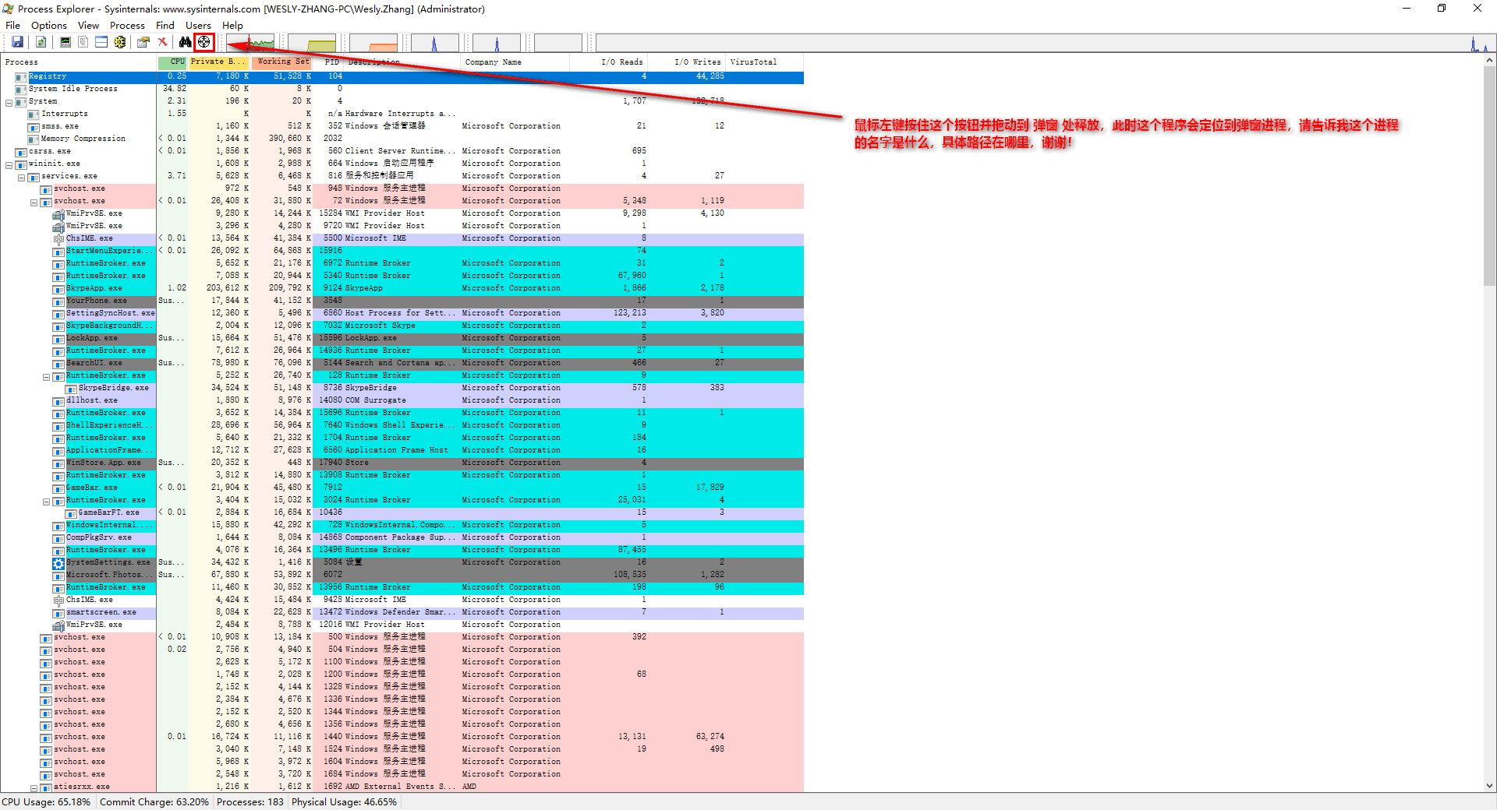This screenshot has width=1497, height=810.
Task: Open the green CPU usage mini graph
Action: pos(249,43)
